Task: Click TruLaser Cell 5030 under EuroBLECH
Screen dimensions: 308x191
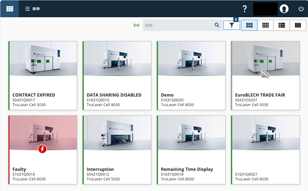Action: [251, 105]
